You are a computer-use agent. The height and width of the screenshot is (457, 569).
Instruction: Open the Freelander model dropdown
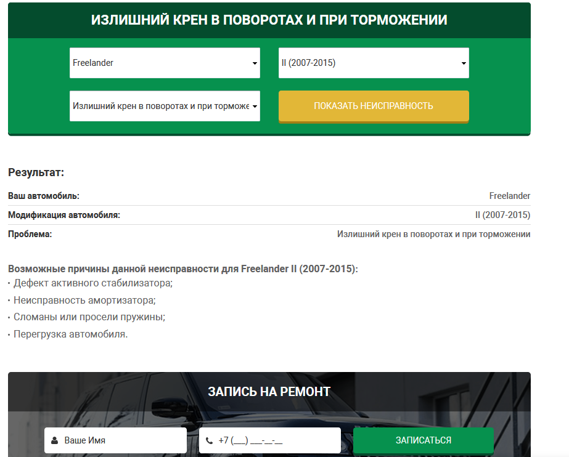tap(165, 63)
